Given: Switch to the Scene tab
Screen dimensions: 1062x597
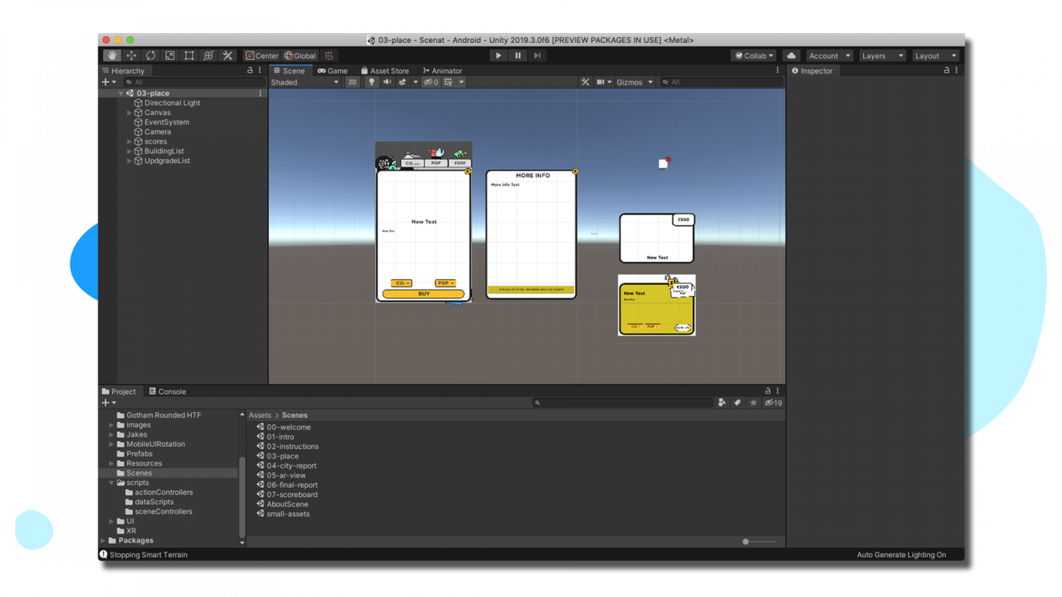Looking at the screenshot, I should [289, 71].
